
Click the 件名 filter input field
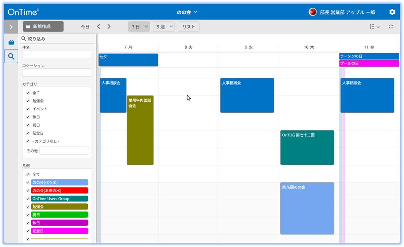(57, 54)
